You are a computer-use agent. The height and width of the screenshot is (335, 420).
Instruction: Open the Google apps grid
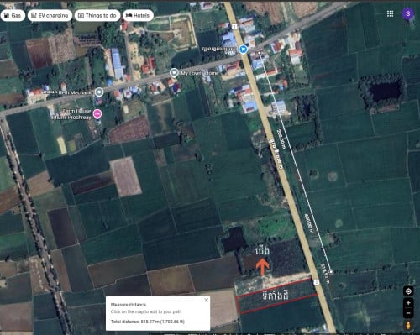(390, 13)
